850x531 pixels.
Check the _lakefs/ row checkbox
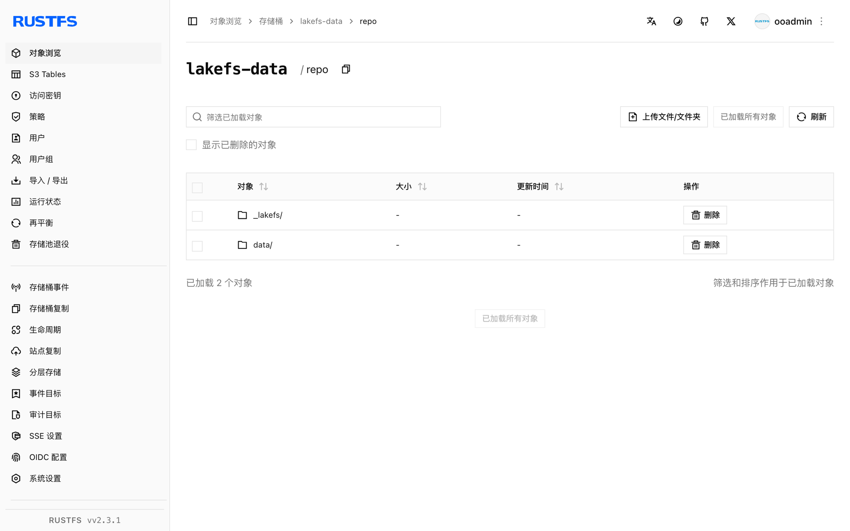(197, 216)
